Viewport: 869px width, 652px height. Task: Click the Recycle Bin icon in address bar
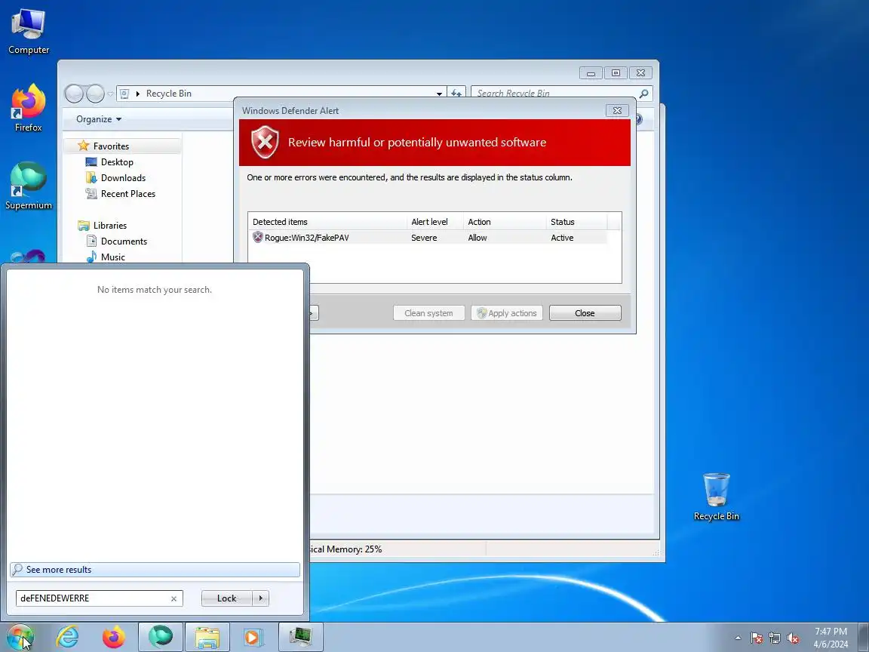coord(124,94)
